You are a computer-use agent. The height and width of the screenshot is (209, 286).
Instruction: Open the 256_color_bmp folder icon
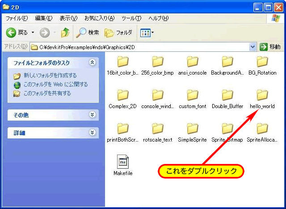click(x=158, y=62)
